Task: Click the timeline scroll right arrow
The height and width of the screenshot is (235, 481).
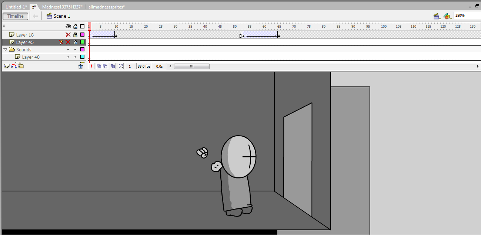Action: coord(478,66)
